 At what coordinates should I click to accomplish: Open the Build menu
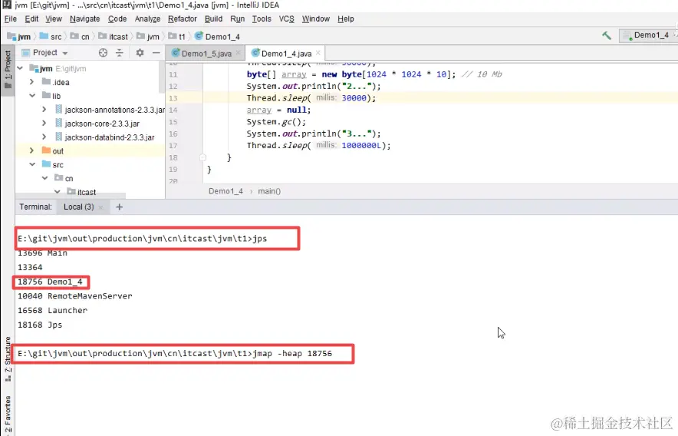coord(214,19)
